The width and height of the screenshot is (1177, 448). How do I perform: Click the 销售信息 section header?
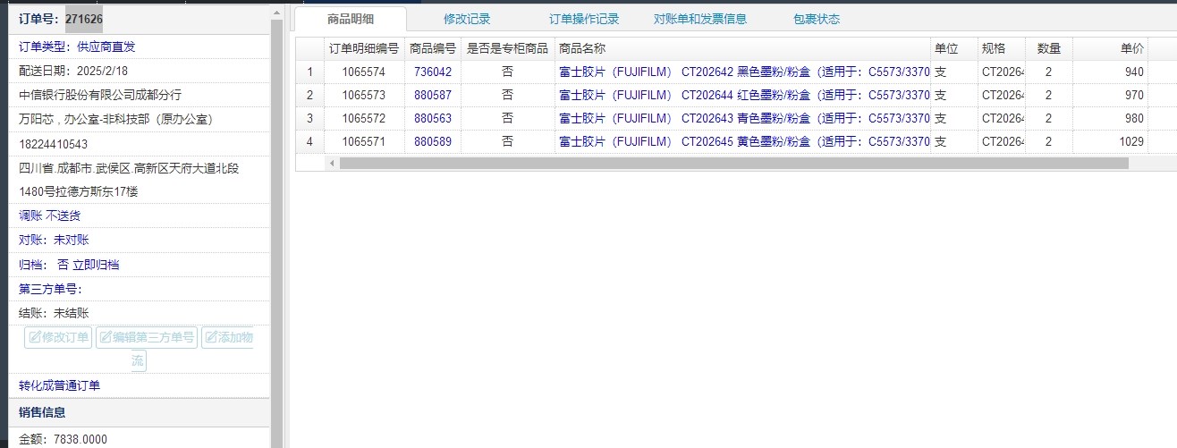tap(139, 412)
